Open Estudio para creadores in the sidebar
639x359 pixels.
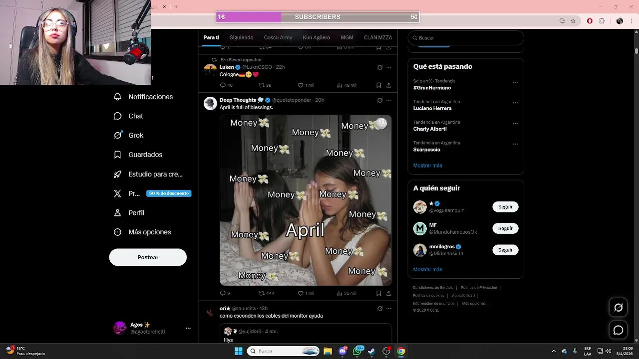pos(148,174)
